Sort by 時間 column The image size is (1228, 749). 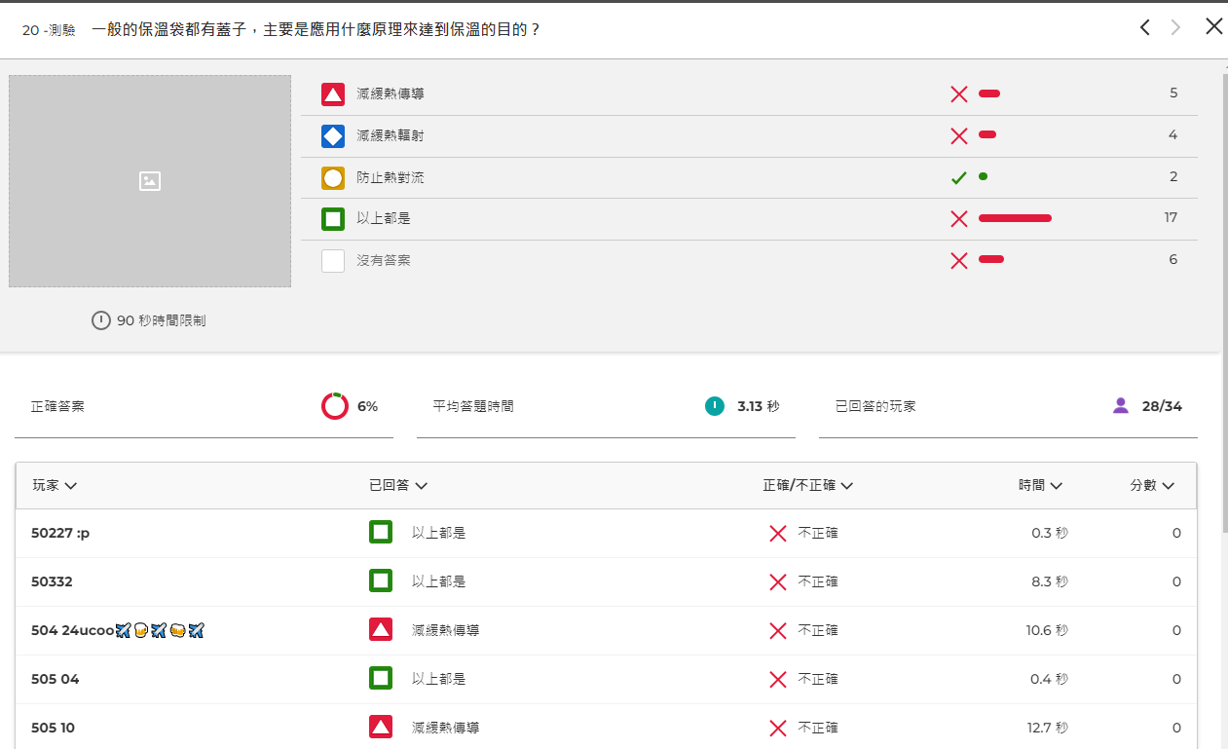tap(1040, 485)
